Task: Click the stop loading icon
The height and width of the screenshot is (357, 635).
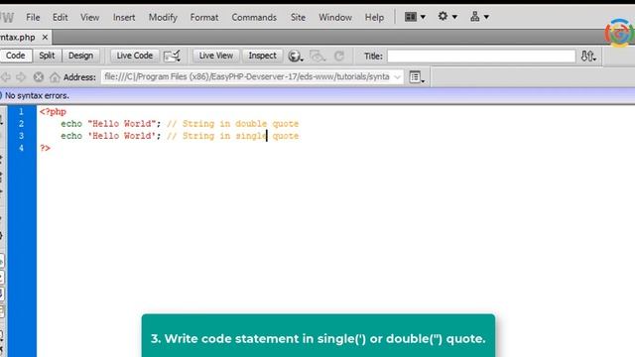Action: [39, 77]
